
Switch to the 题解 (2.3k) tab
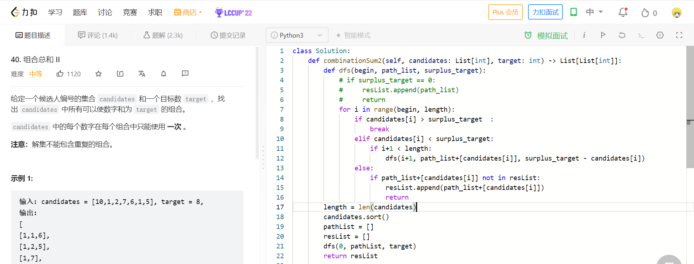[163, 35]
